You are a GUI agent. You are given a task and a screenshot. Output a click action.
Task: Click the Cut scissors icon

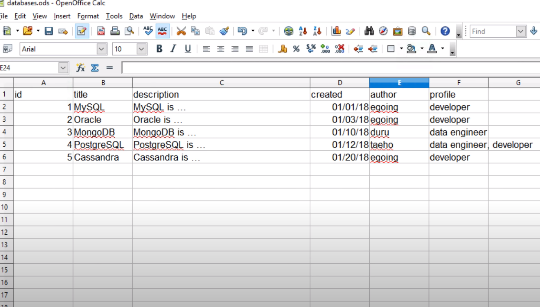point(181,31)
